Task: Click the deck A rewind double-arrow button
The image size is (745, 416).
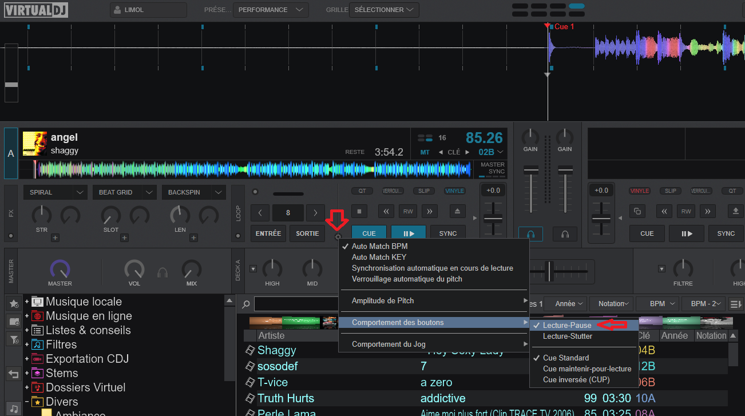Action: coord(386,212)
